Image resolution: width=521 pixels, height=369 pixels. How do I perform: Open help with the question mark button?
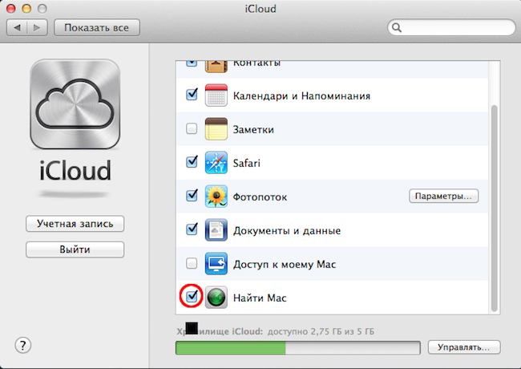23,346
